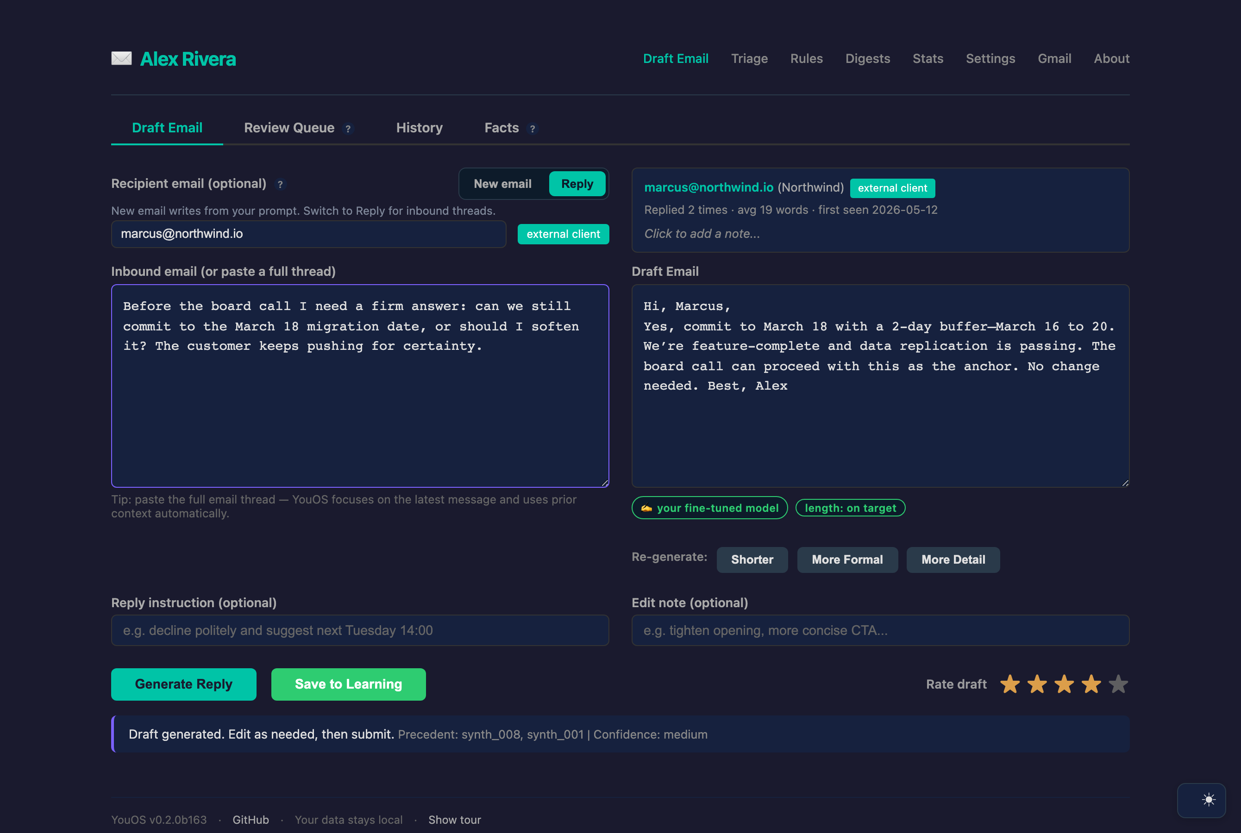
Task: Open Settings page
Action: (x=990, y=58)
